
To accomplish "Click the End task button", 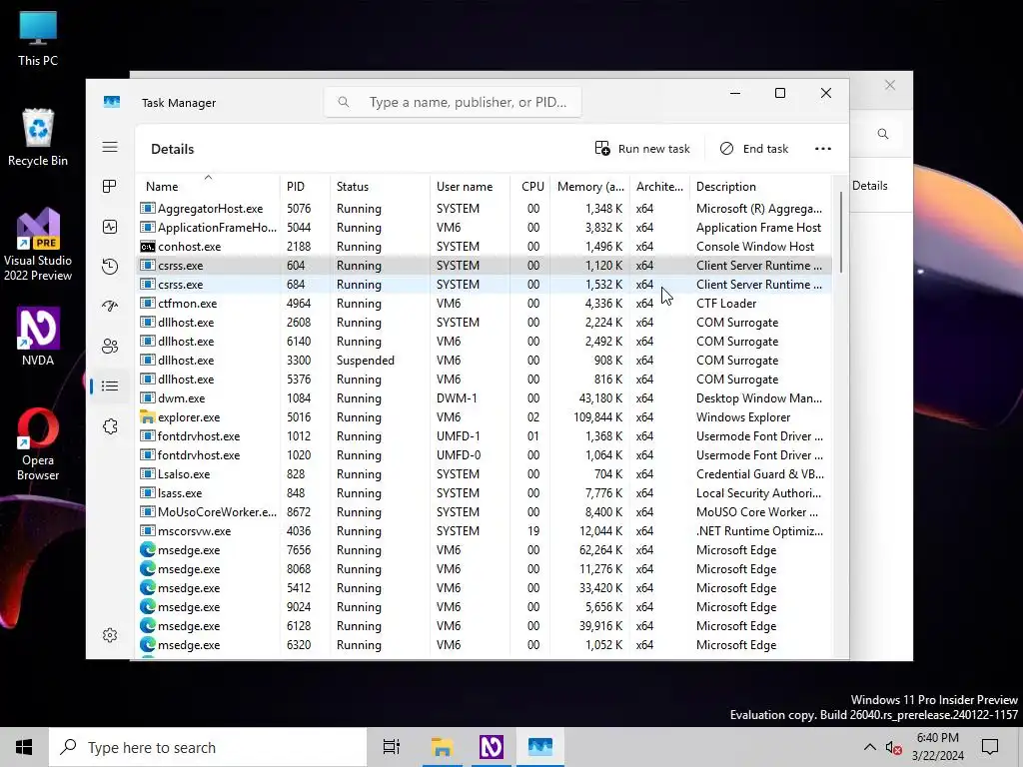I will pos(754,149).
